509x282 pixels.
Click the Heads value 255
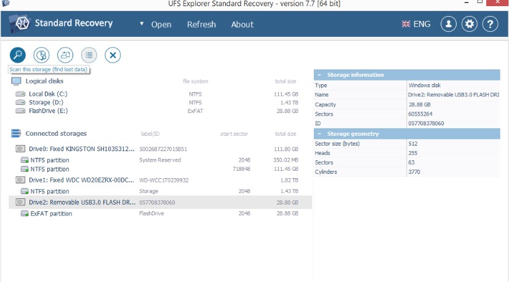click(413, 153)
